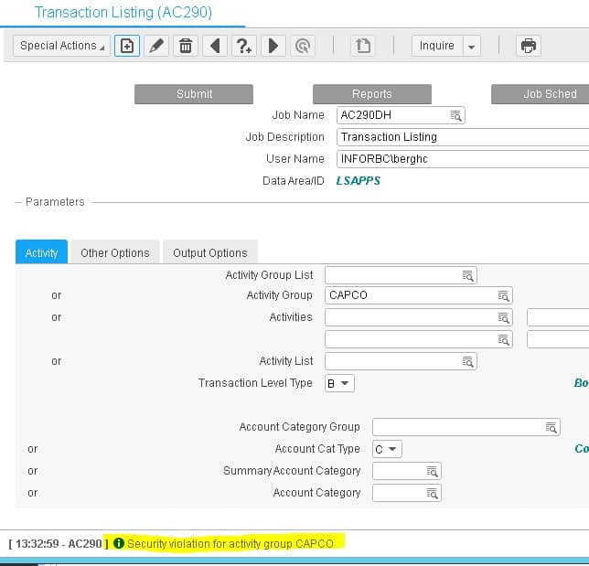Screen dimensions: 589x566
Task: Click the Activity Group List input field
Action: 401,275
